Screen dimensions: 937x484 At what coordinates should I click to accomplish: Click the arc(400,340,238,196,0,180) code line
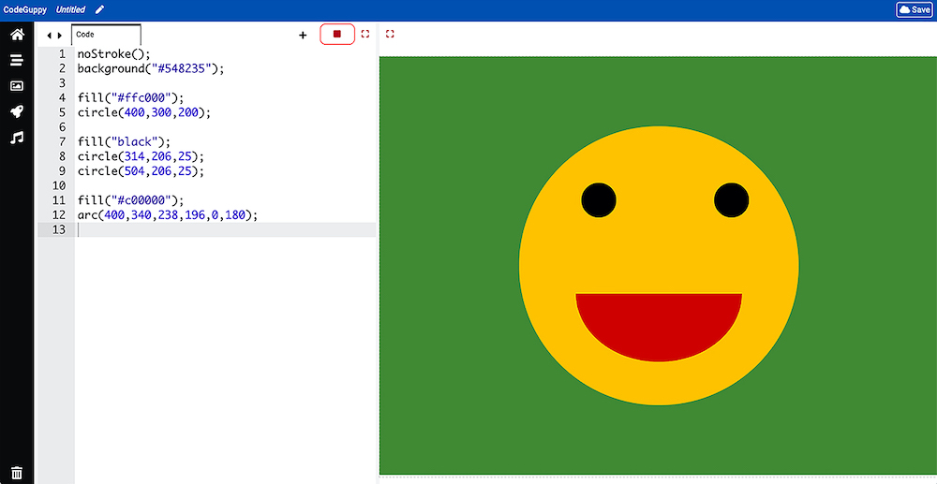pyautogui.click(x=168, y=214)
